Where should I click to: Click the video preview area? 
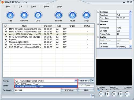pos(114,72)
